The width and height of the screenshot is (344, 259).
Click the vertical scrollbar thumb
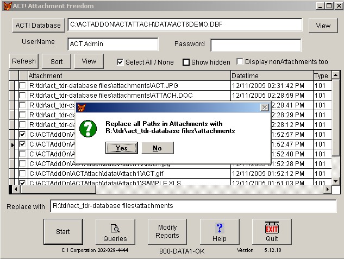tap(336, 118)
